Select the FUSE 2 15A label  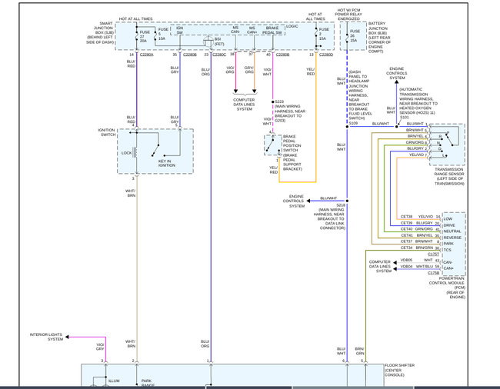coord(324,34)
